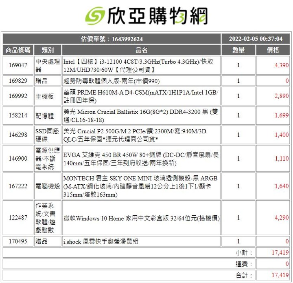
Task: Select barcode 169992 cell
Action: [x=18, y=96]
